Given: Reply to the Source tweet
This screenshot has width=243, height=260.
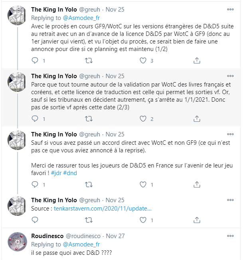Looking at the screenshot, I should click(x=35, y=219).
